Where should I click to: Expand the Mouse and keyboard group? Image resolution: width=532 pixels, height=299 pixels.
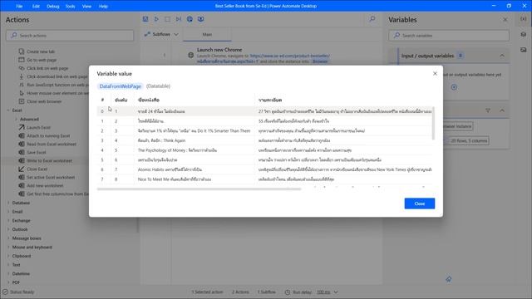click(8, 248)
